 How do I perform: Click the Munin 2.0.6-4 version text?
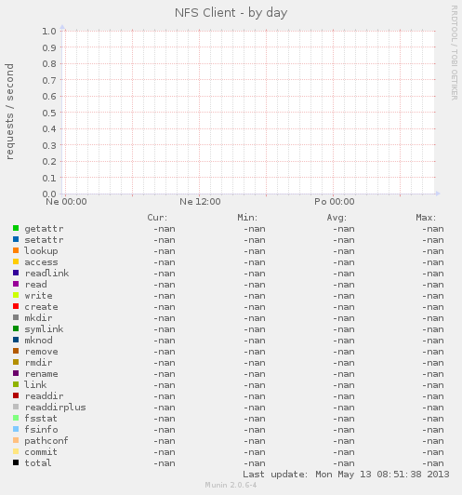231,485
